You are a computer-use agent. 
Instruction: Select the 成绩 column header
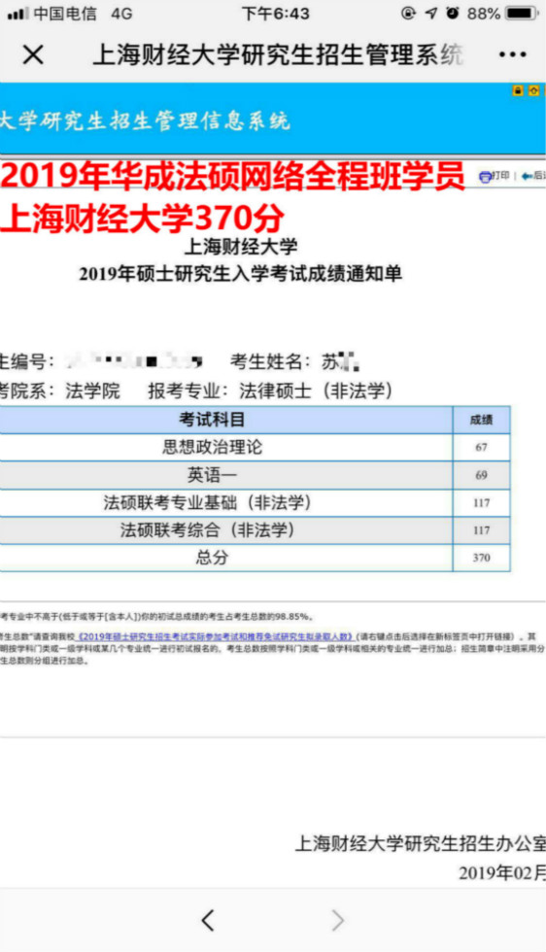[482, 420]
